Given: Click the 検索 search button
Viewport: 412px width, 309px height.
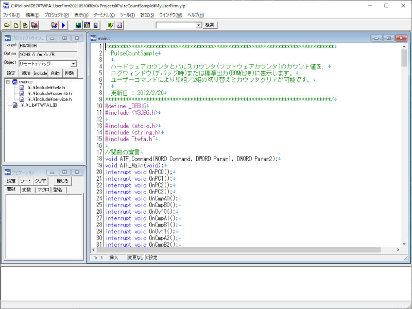Looking at the screenshot, I should [x=210, y=25].
